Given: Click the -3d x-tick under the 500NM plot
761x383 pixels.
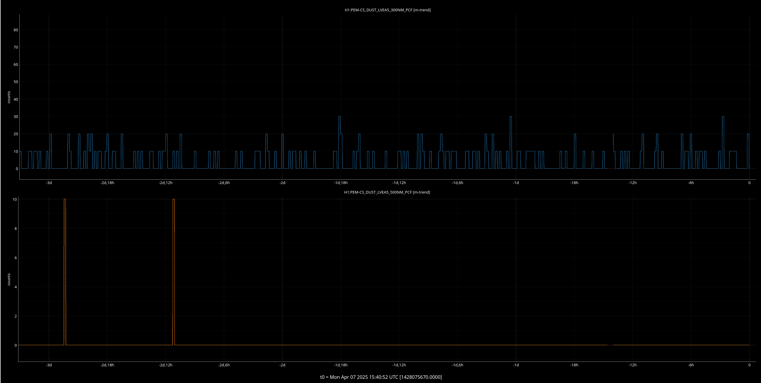Looking at the screenshot, I should [49, 365].
